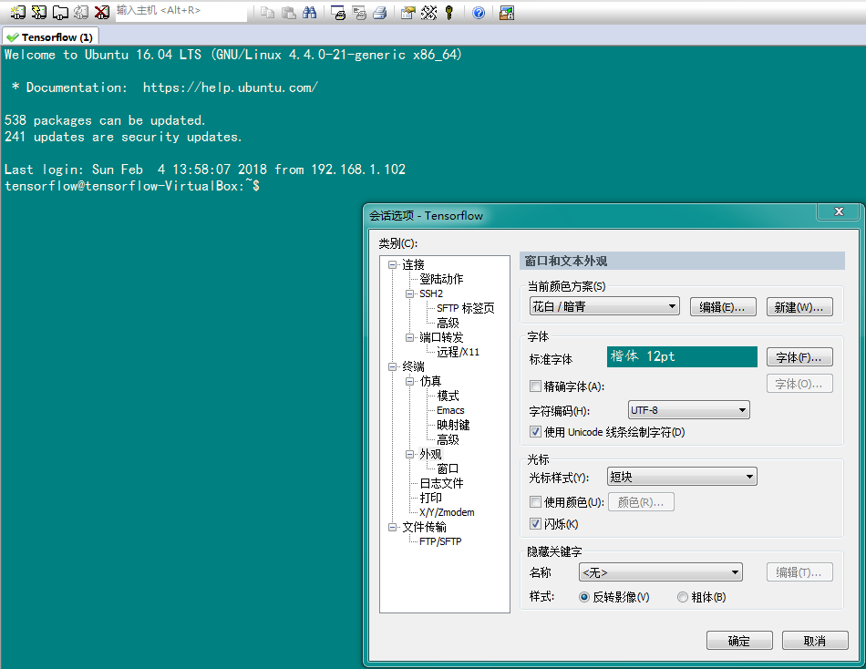Viewport: 866px width, 669px height.
Task: Click the Disconnect session icon
Action: point(101,13)
